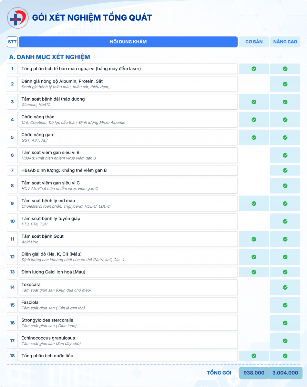Click the Strongyloides stercoralis test row
The width and height of the screenshot is (307, 387).
pos(128,323)
